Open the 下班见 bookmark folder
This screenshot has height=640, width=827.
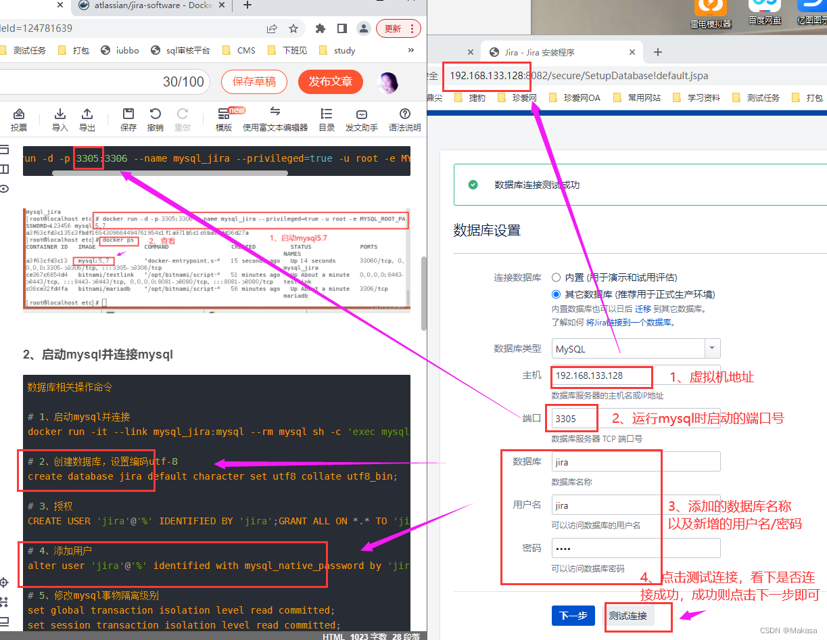(x=287, y=50)
